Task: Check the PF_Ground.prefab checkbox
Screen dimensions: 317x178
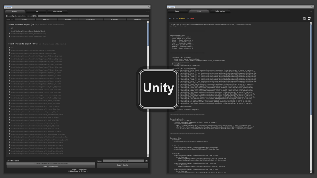Action: 9,53
